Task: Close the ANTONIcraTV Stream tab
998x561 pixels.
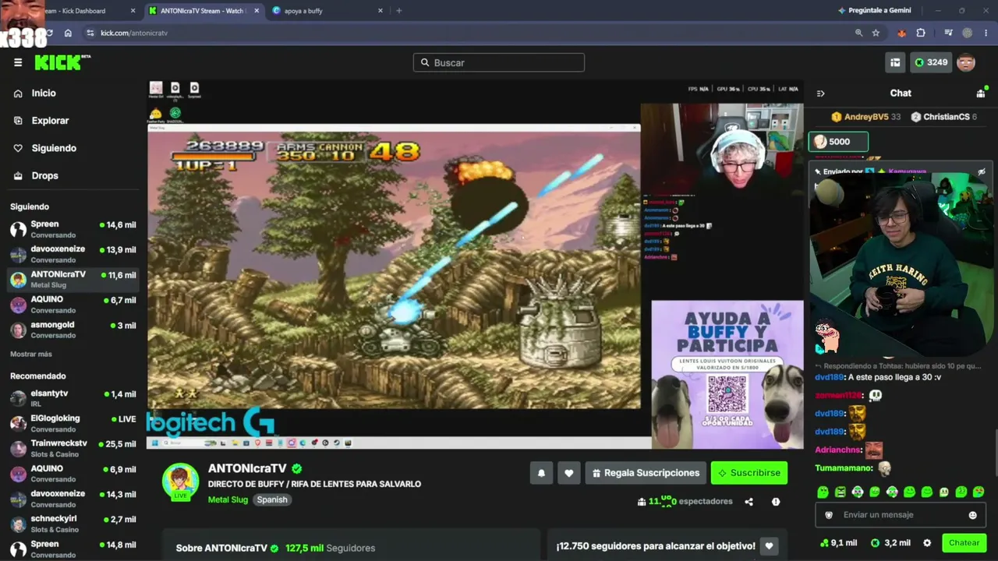Action: 257,11
